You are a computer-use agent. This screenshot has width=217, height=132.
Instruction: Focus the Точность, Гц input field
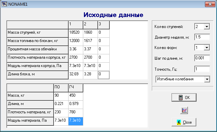pyautogui.click(x=202, y=69)
